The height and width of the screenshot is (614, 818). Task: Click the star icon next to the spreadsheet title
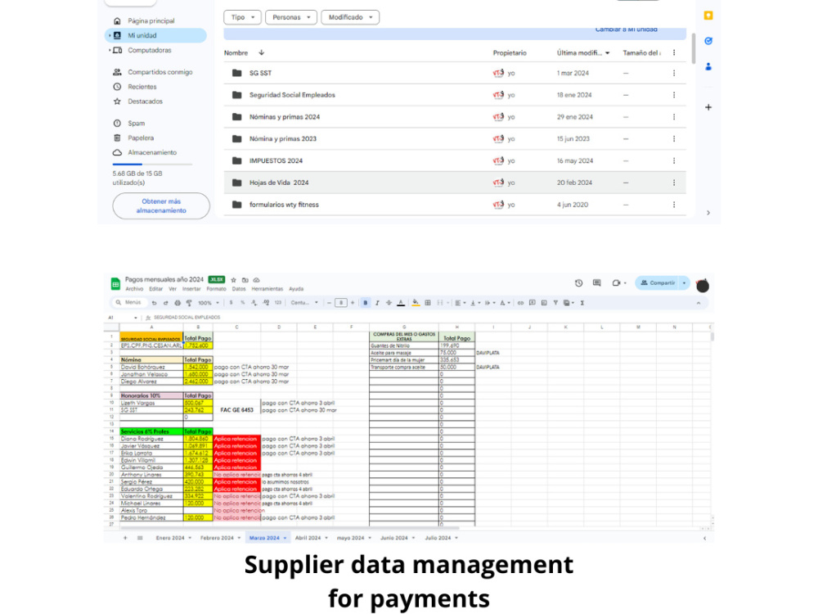(233, 280)
